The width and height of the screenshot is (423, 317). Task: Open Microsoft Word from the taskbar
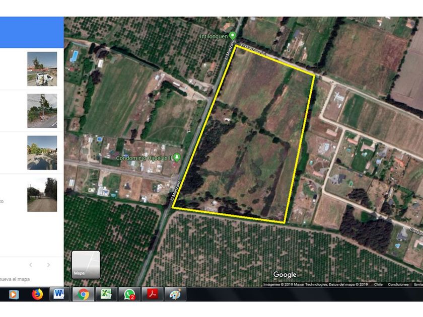coord(59,294)
